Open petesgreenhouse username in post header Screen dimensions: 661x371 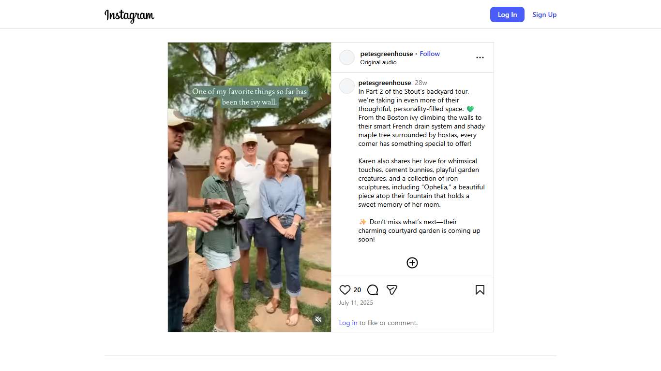coord(387,54)
